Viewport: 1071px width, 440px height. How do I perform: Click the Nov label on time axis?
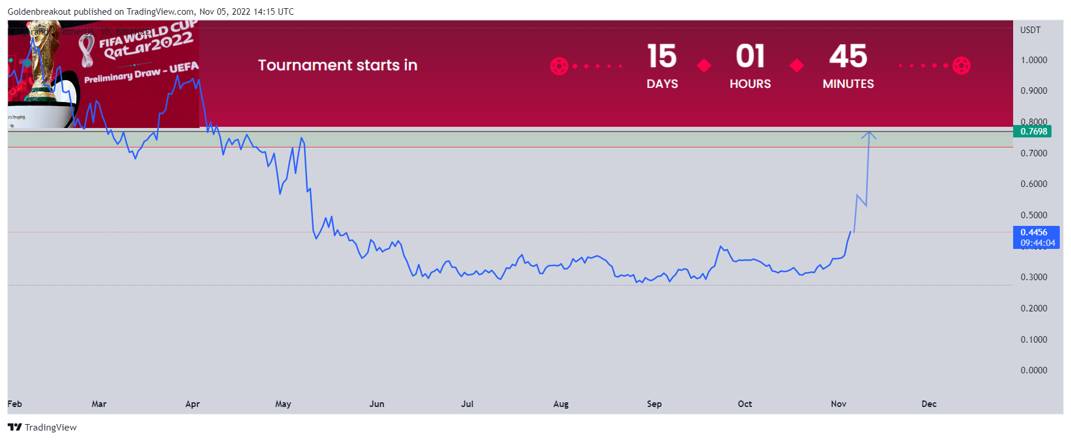[x=838, y=404]
